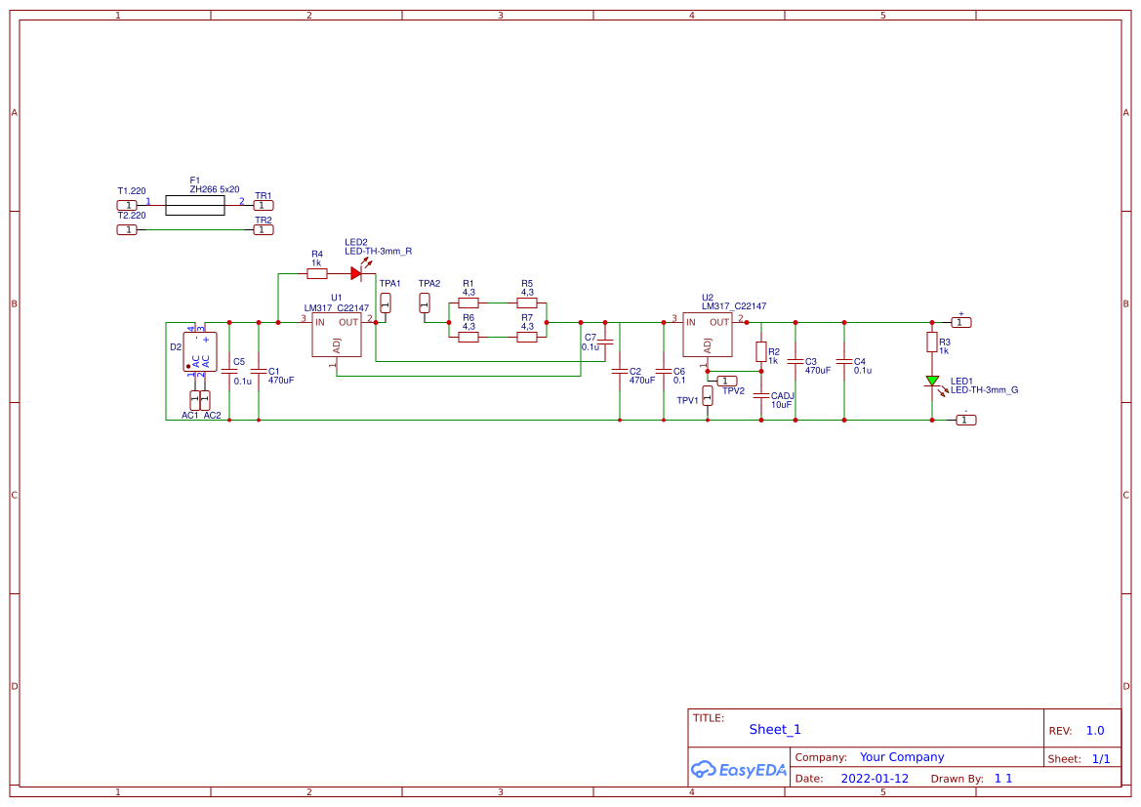1141x807 pixels.
Task: Click the date field 2022-01-12
Action: 876,778
